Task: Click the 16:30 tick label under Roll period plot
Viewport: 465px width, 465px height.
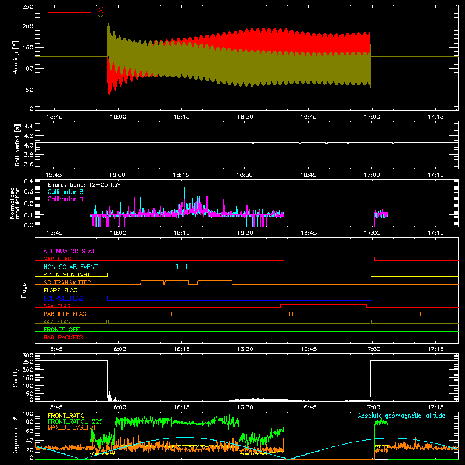Action: [x=244, y=175]
